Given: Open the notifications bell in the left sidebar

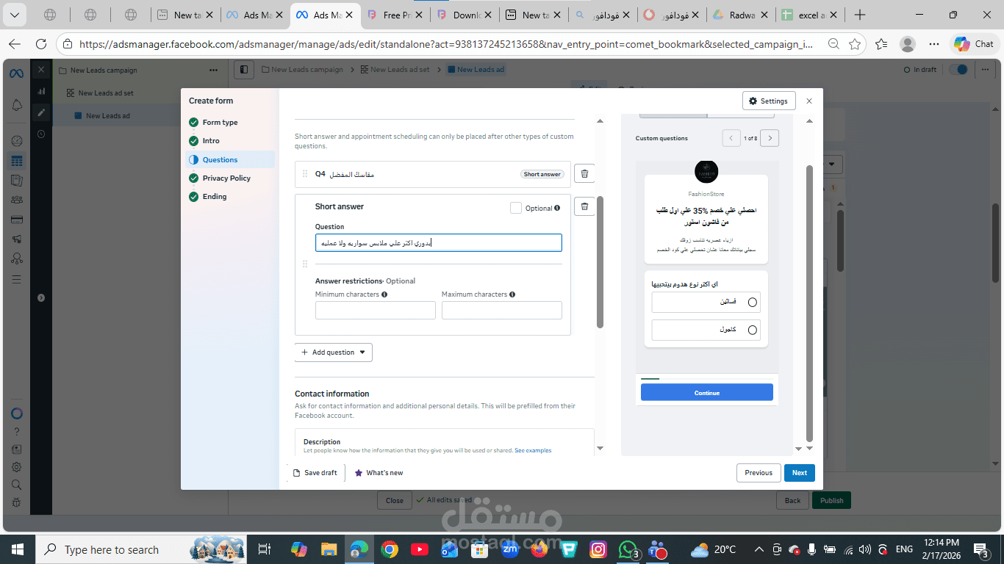Looking at the screenshot, I should click(17, 106).
